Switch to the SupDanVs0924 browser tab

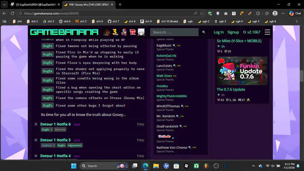[35, 4]
